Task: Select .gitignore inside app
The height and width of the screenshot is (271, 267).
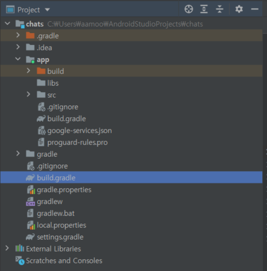Action: pyautogui.click(x=63, y=107)
